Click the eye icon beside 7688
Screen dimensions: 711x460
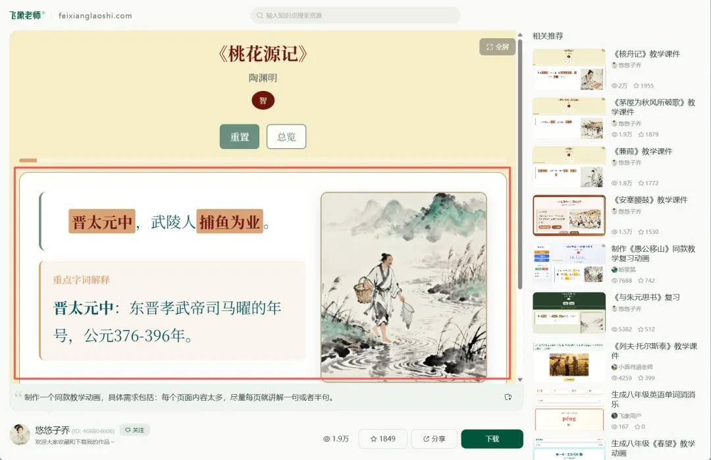click(614, 281)
